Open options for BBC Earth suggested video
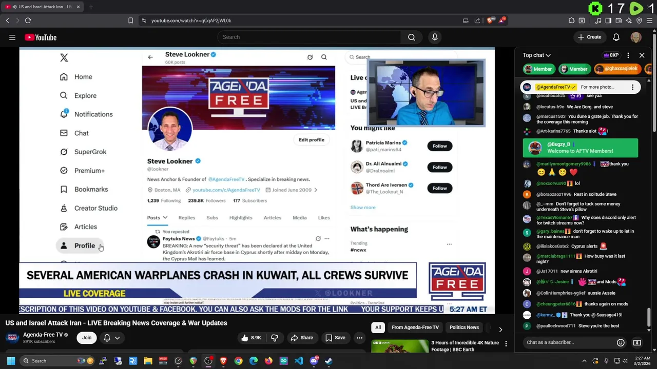 tap(506, 344)
